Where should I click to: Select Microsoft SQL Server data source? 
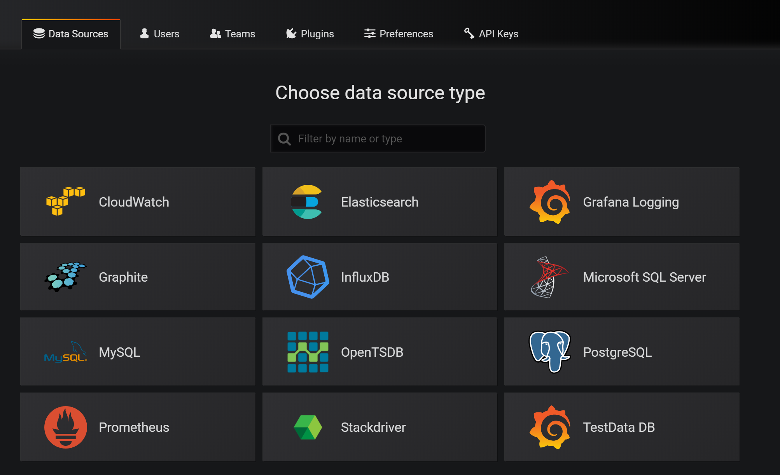coord(620,277)
